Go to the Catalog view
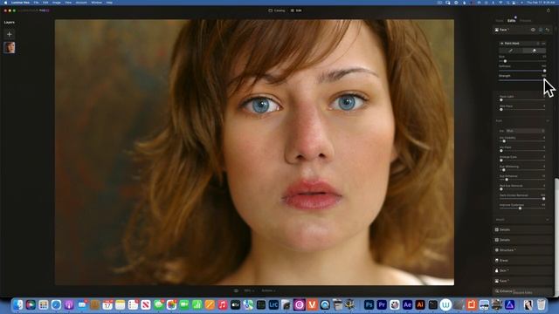The height and width of the screenshot is (314, 559). point(277,10)
